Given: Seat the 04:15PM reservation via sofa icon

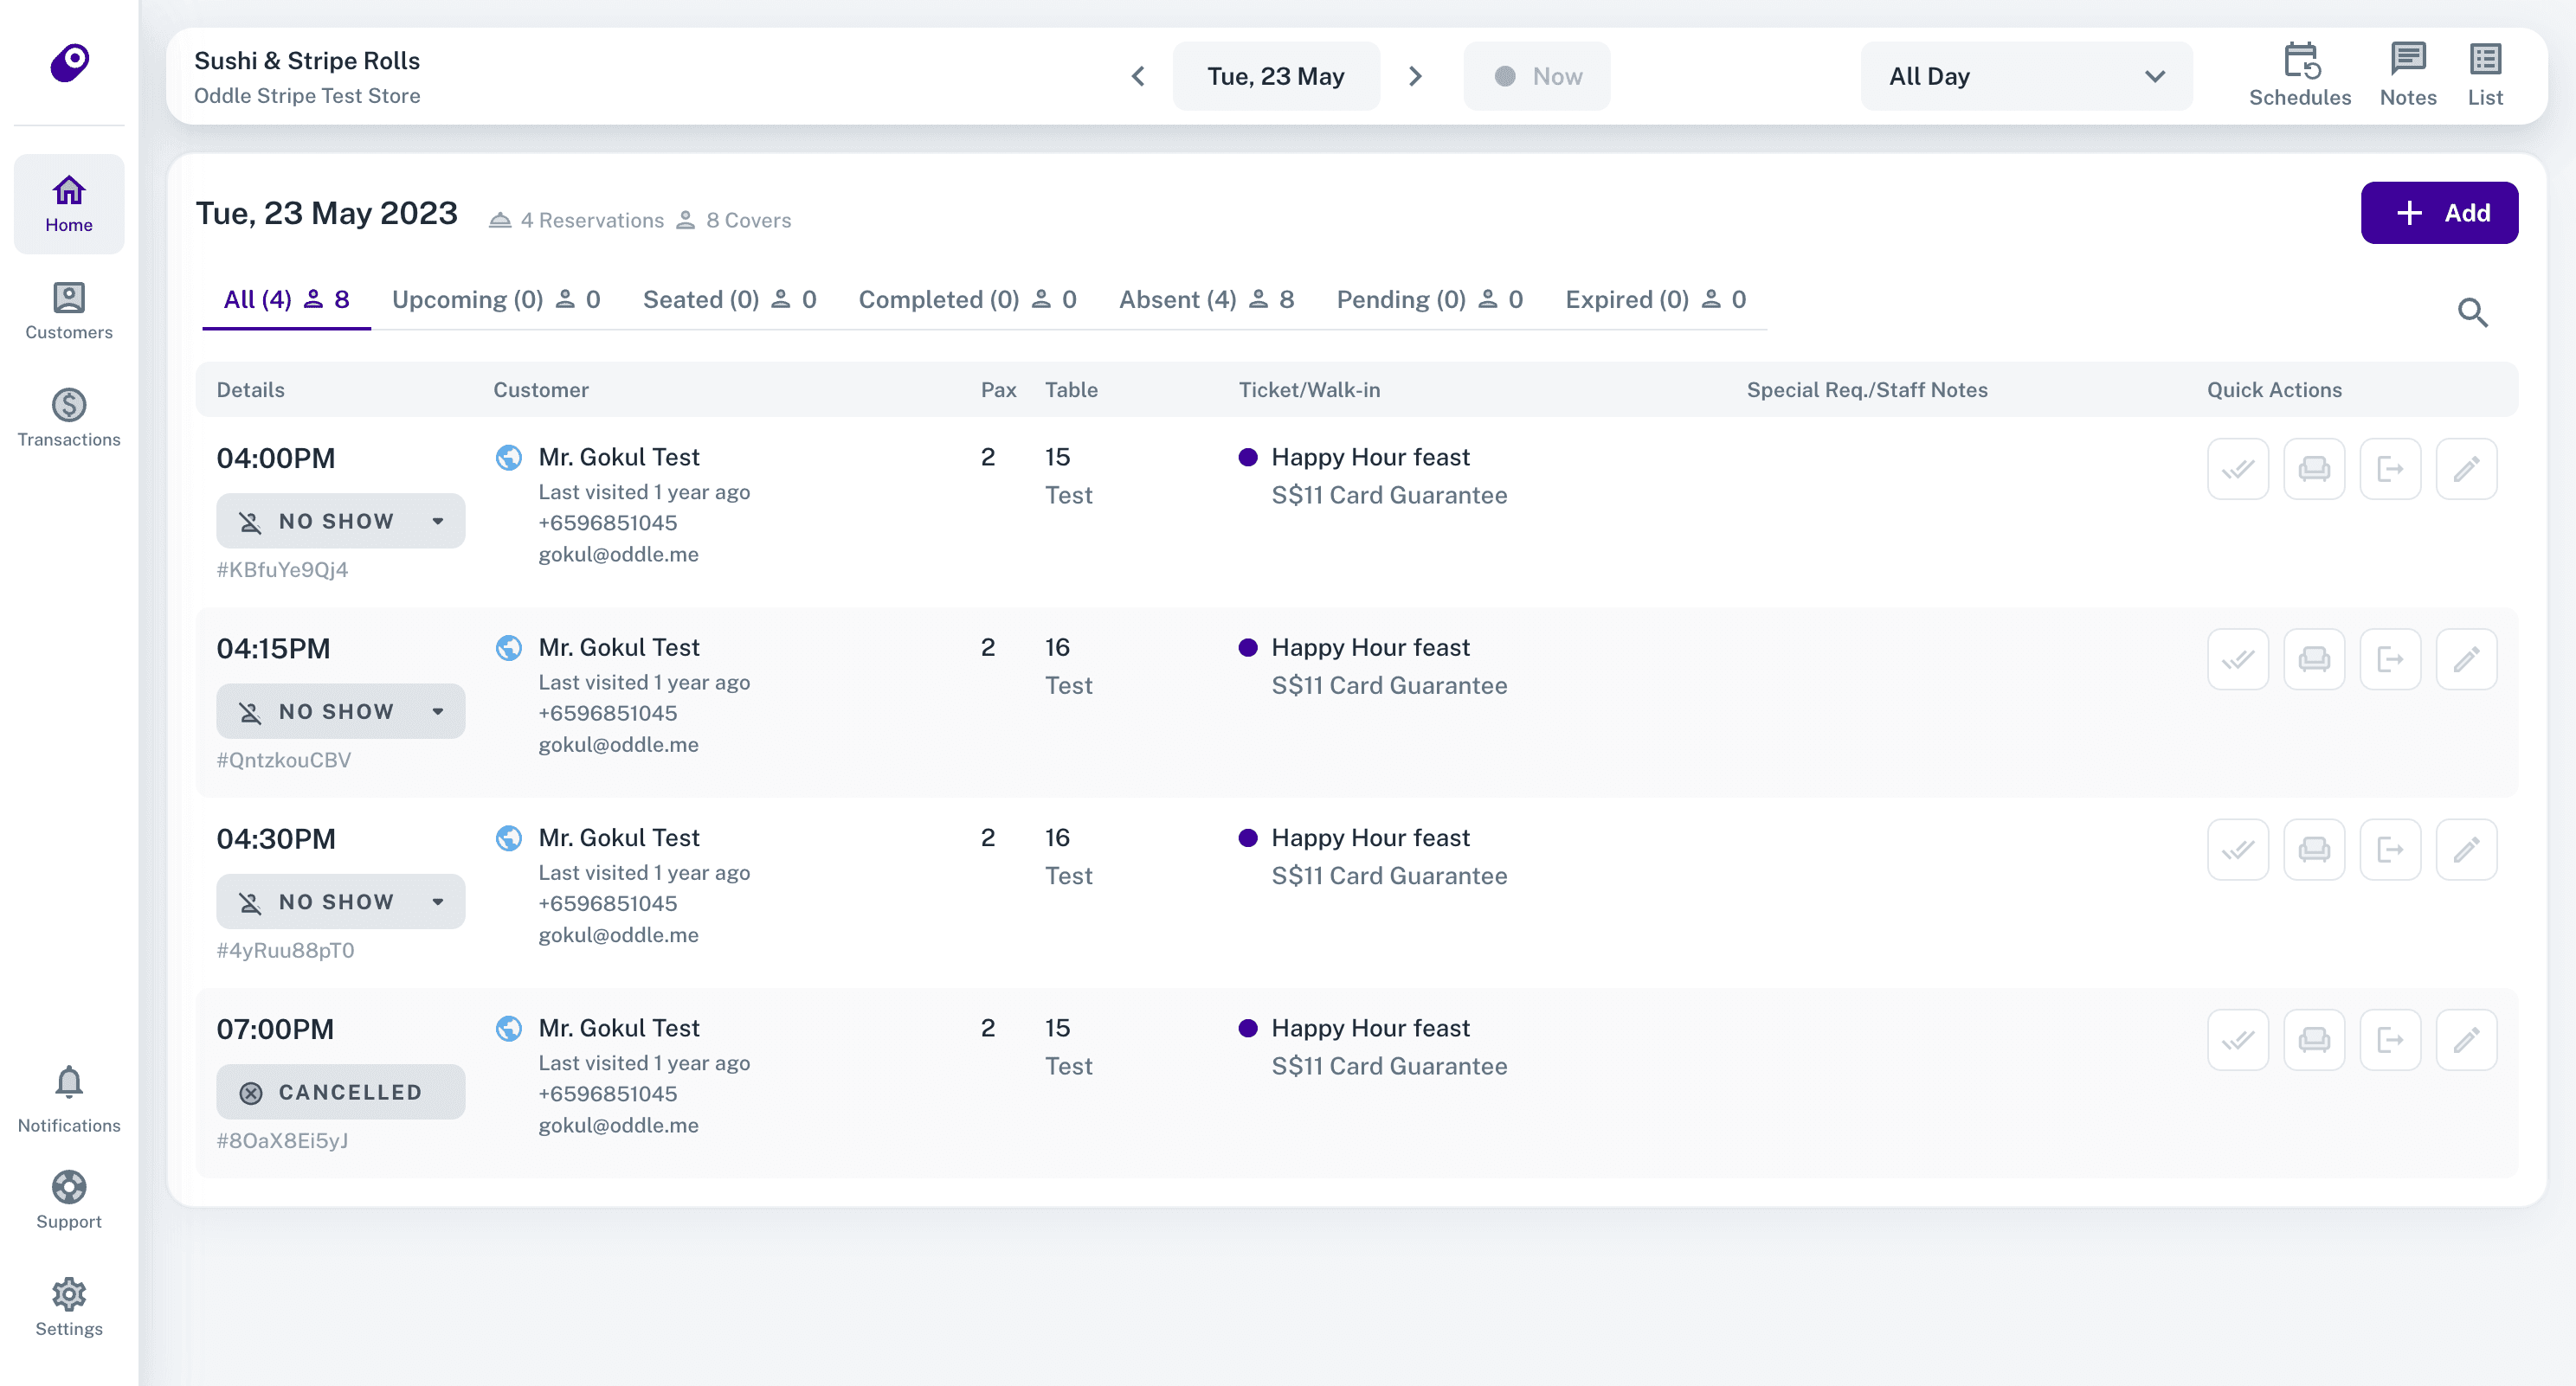Looking at the screenshot, I should tap(2313, 658).
